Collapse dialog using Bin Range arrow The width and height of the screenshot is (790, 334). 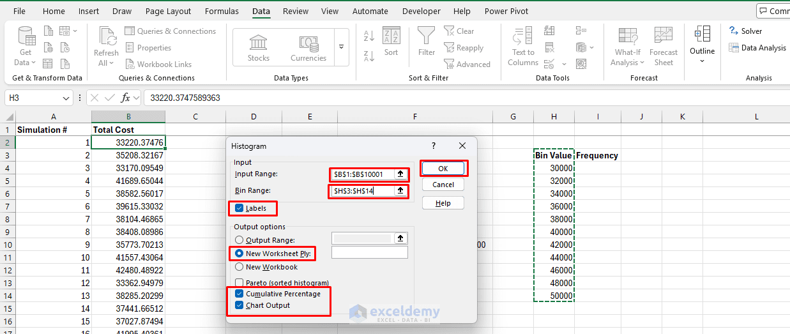pos(400,191)
